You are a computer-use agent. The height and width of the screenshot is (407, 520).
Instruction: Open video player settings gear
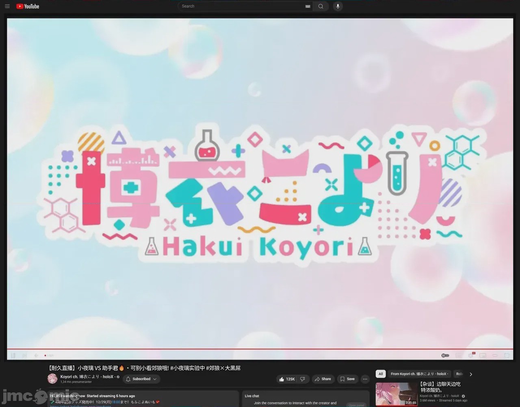pyautogui.click(x=471, y=356)
